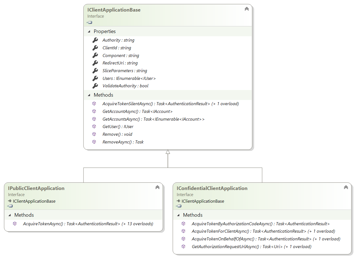Click the cube icon beside RemoveAsync method
The height and width of the screenshot is (258, 355).
(x=94, y=142)
